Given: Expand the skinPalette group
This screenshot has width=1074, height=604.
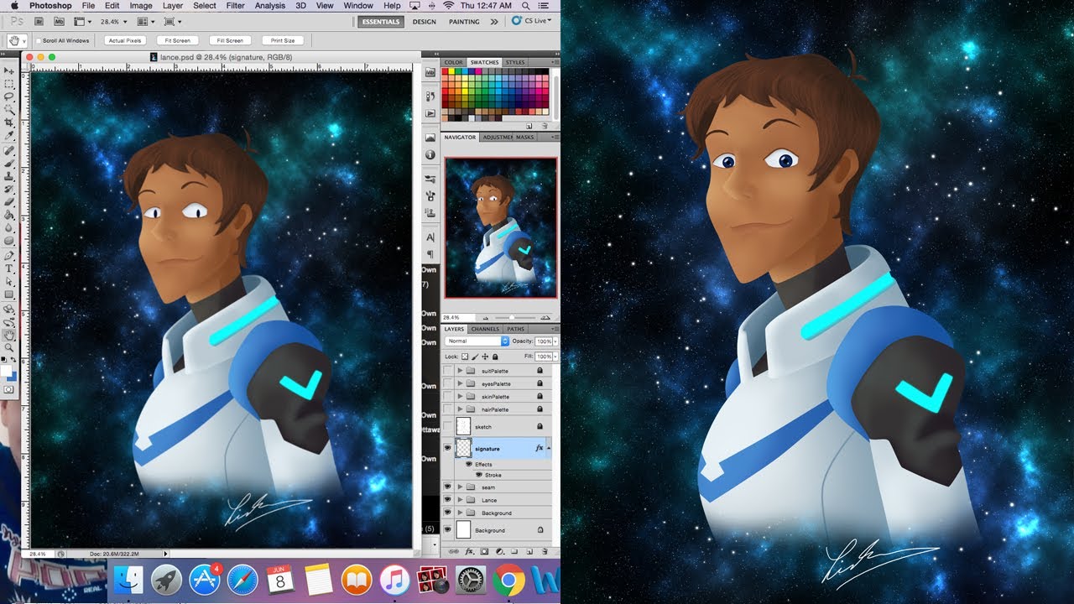Looking at the screenshot, I should 460,397.
